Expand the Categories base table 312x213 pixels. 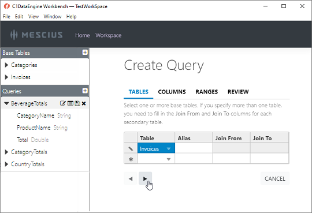tap(6, 65)
